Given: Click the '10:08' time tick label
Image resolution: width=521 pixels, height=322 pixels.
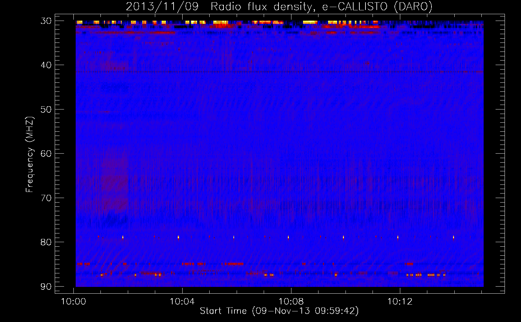Looking at the screenshot, I should pos(291,302).
